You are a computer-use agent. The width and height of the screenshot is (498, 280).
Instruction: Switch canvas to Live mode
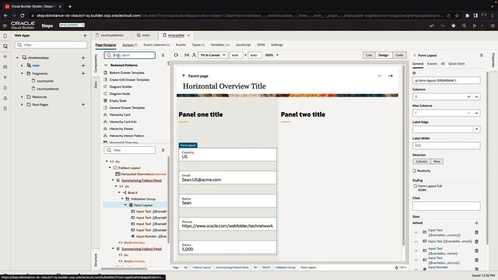click(x=369, y=55)
